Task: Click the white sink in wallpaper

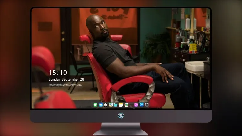Action: click(x=196, y=67)
